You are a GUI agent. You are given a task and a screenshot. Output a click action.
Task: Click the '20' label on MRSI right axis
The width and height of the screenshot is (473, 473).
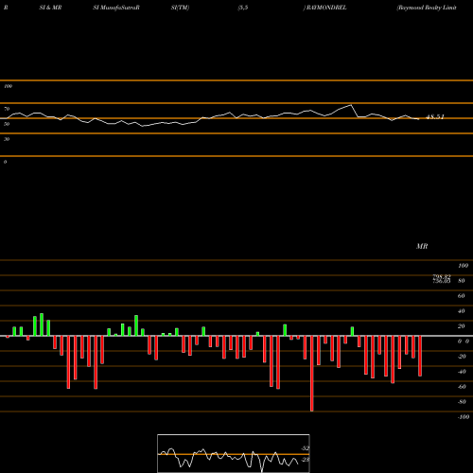pos(462,326)
